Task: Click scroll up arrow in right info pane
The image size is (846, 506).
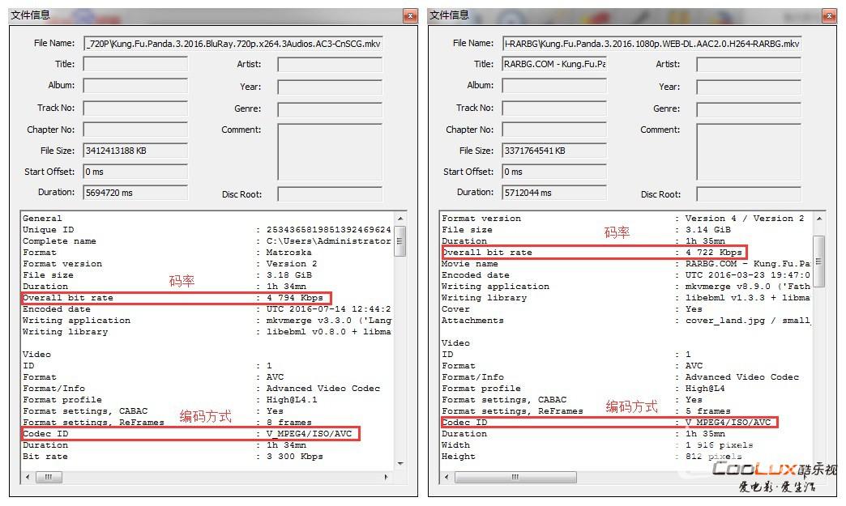Action: coord(819,219)
